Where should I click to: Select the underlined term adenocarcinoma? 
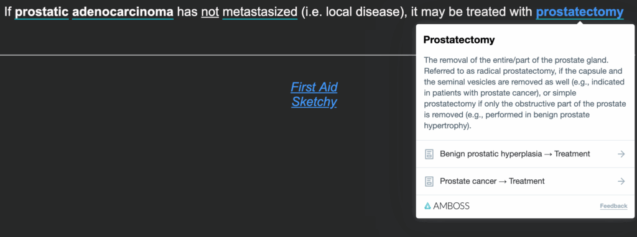[123, 12]
